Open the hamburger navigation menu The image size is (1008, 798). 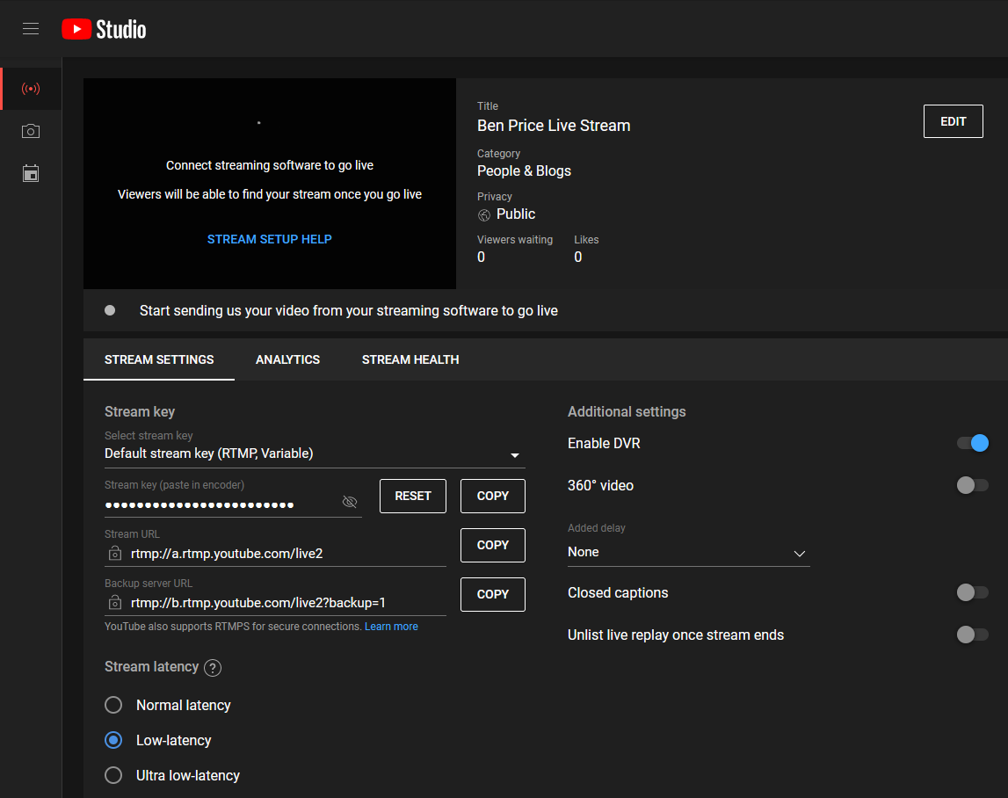click(x=31, y=28)
